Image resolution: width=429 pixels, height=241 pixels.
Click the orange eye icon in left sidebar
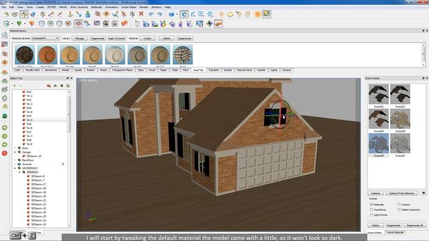(x=5, y=62)
